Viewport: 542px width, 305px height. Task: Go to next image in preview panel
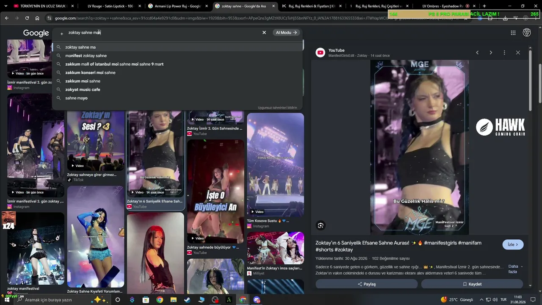(x=491, y=53)
